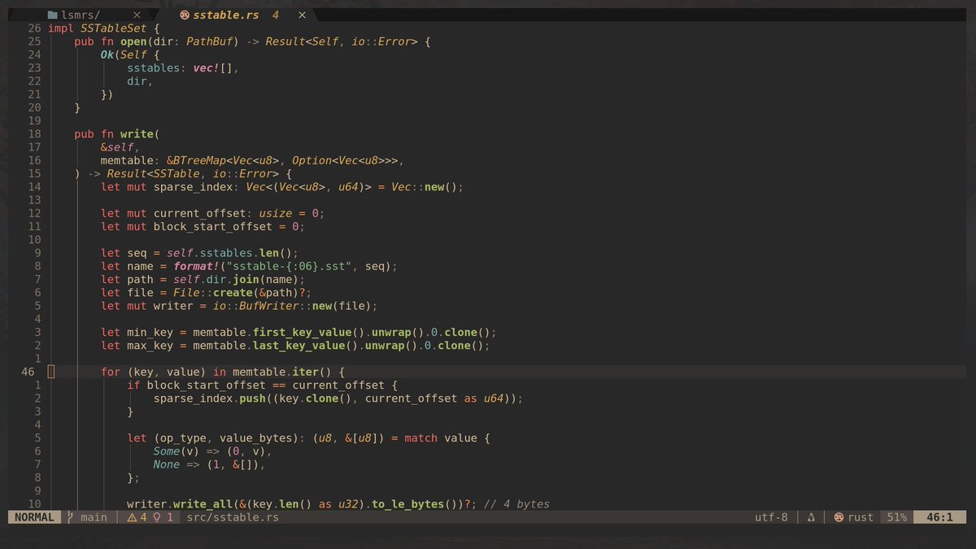Click the utf-8 encoding indicator
The width and height of the screenshot is (976, 549).
771,517
